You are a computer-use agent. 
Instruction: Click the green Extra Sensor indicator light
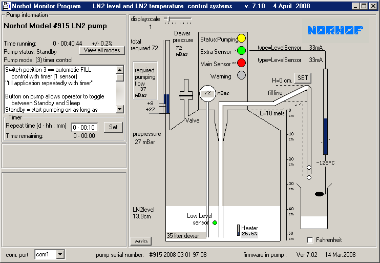point(241,51)
